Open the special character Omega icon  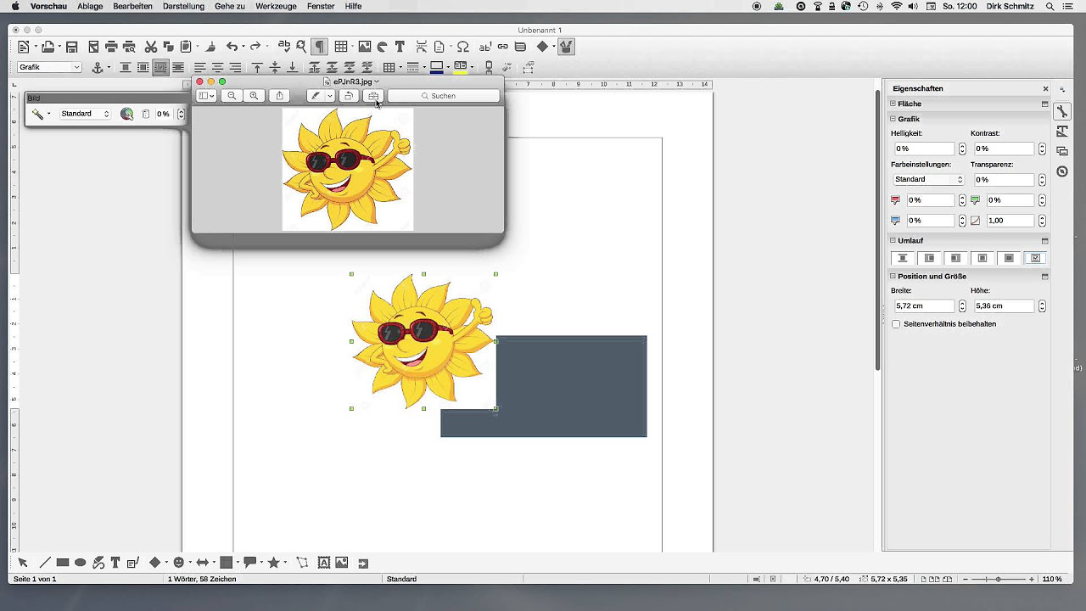point(463,47)
